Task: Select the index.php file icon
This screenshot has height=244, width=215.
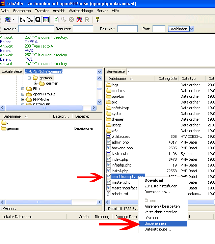Action: (x=109, y=159)
